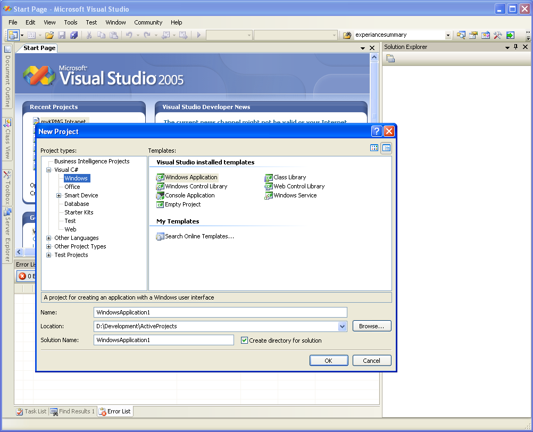Open the Toolbox side tab
The height and width of the screenshot is (432, 533).
[x=7, y=187]
